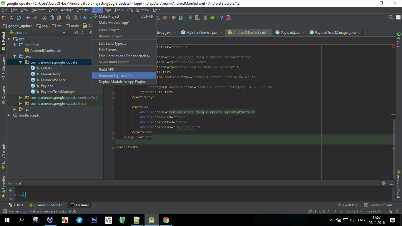
Task: Click the Cut scissors icon
Action: click(44, 18)
